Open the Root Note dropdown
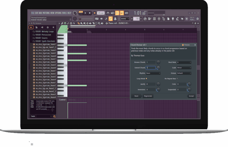This screenshot has height=147, width=228. pos(184,62)
